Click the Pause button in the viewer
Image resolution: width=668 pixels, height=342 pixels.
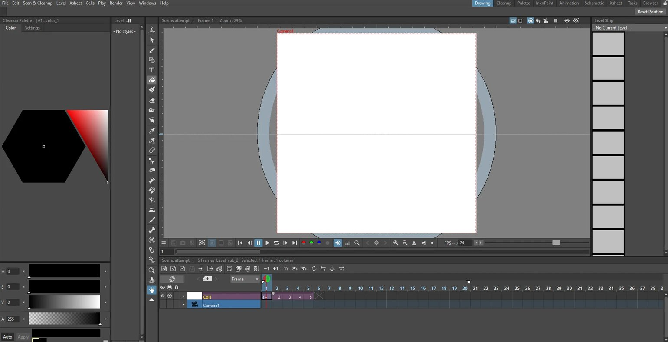(258, 243)
